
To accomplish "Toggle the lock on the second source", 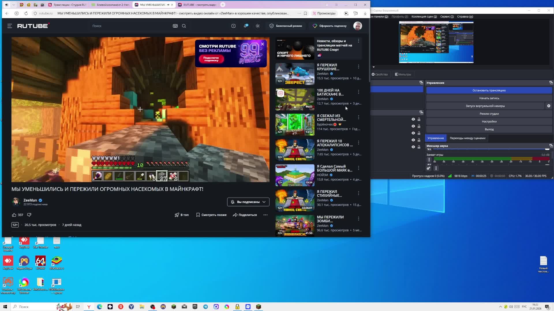I will pyautogui.click(x=419, y=126).
